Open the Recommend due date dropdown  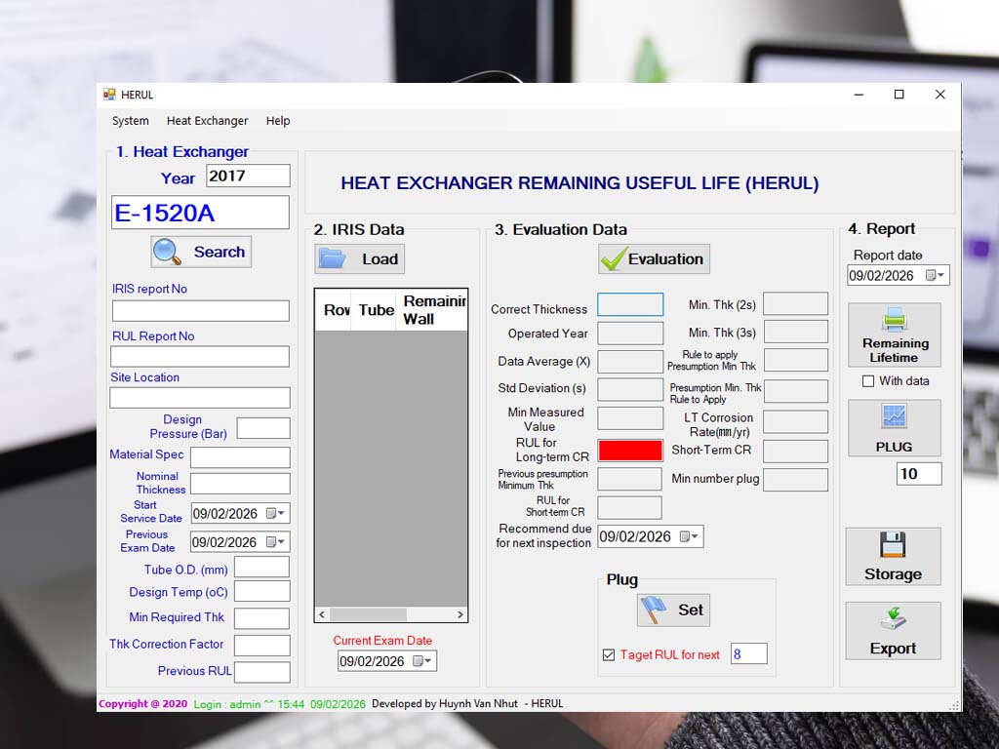tap(690, 536)
